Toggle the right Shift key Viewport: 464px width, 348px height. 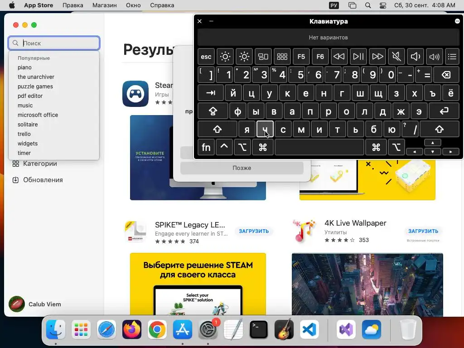[x=440, y=129]
